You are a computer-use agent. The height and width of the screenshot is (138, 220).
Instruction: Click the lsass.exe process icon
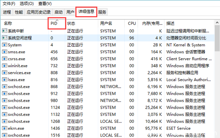click(x=4, y=79)
